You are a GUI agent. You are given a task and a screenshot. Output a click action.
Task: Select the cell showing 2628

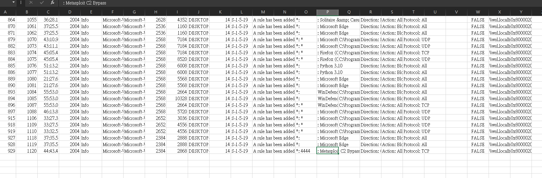pos(156,20)
